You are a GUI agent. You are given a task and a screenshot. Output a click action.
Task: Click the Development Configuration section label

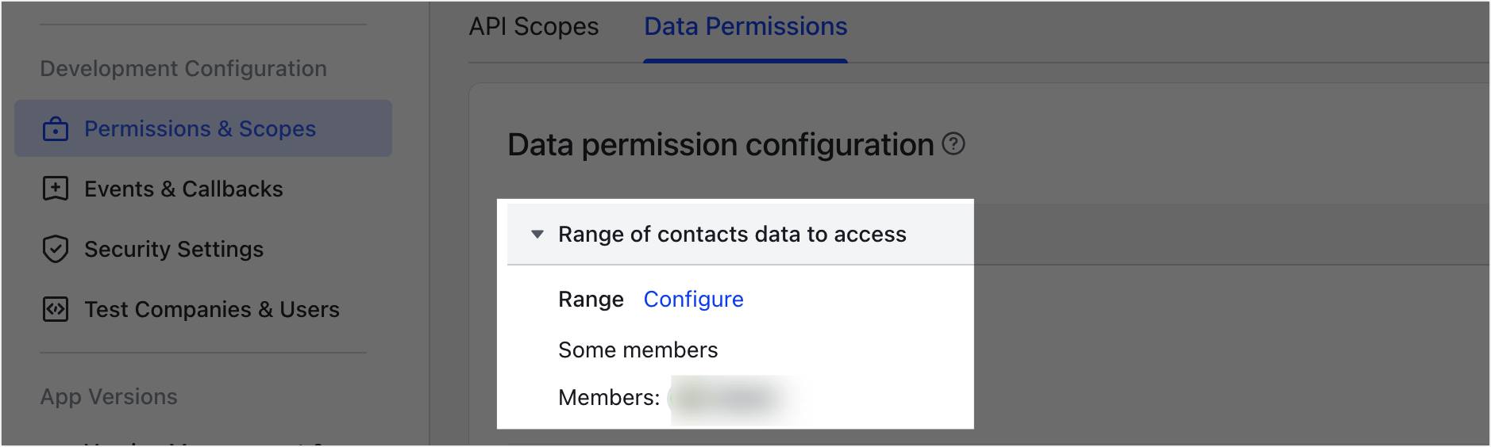tap(183, 69)
